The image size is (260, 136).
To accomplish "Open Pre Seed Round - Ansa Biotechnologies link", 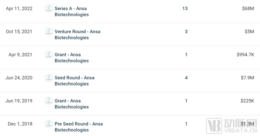I will 78,127.
